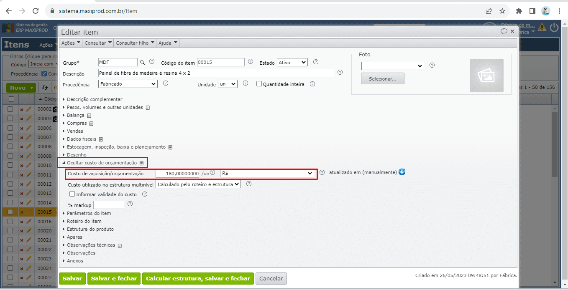Click the Cancelar button
Screen dimensions: 568x290
[271, 279]
